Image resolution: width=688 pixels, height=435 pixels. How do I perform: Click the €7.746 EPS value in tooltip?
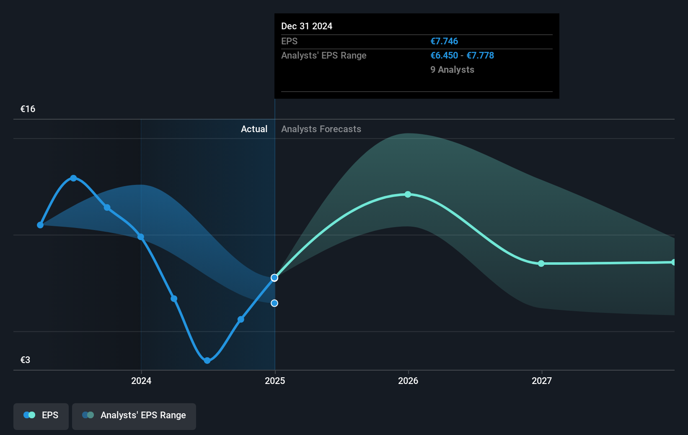coord(444,41)
